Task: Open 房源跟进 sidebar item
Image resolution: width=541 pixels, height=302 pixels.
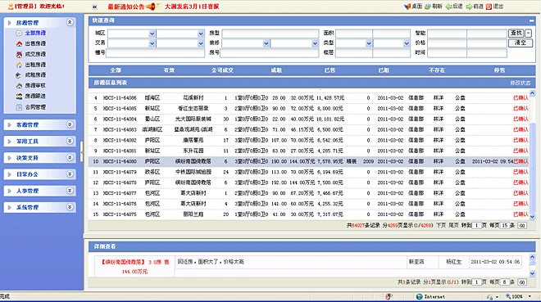Action: (35, 96)
